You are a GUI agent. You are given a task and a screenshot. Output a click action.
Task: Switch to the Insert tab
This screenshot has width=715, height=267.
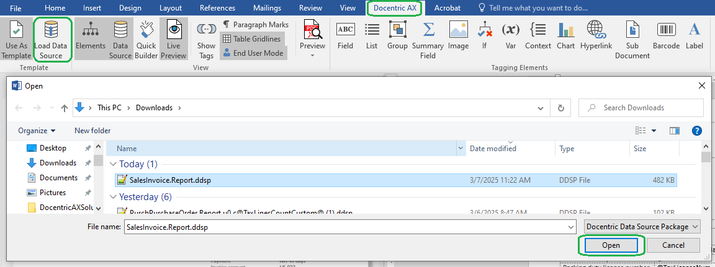click(92, 7)
